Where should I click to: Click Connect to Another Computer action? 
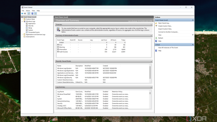coord(168,32)
